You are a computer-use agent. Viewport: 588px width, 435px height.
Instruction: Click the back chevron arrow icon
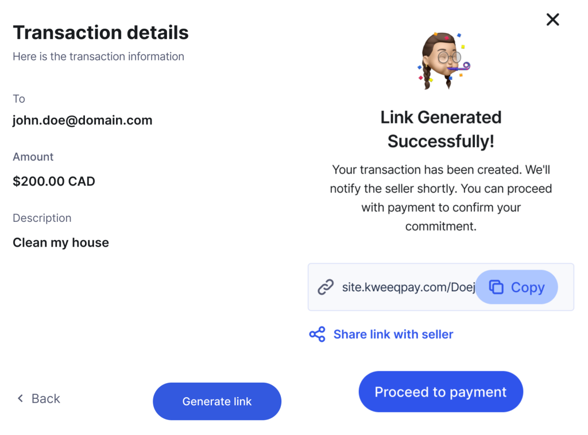click(x=21, y=398)
